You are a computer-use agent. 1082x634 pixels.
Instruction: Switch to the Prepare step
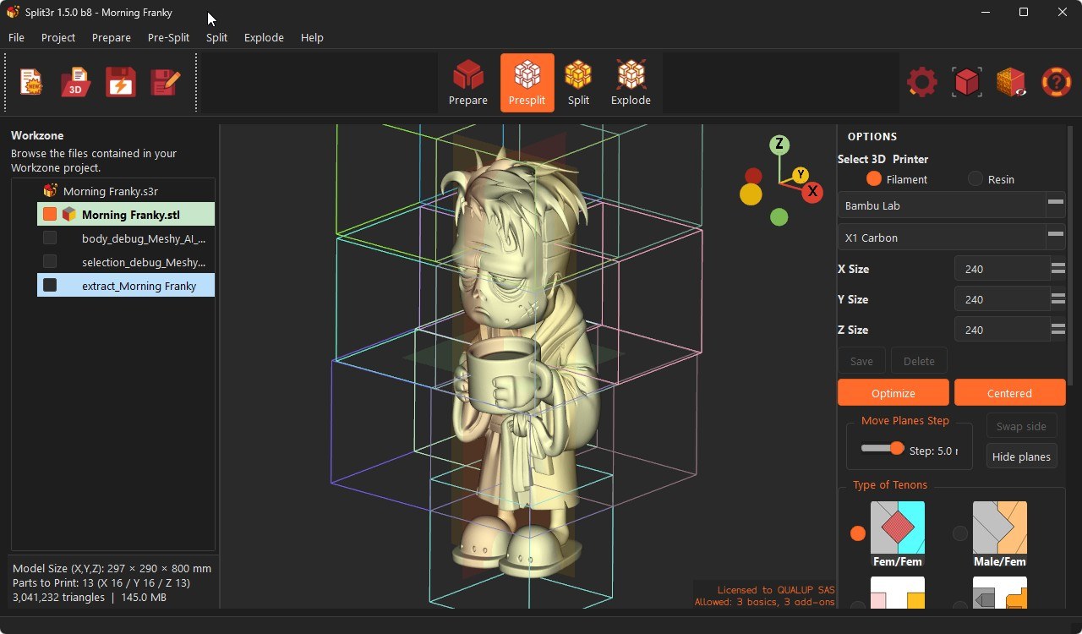pyautogui.click(x=467, y=83)
